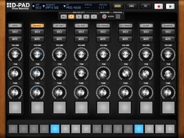Viewport: 184px width, 138px height.
Task: Click the Kick pan knob
Action: click(x=15, y=74)
